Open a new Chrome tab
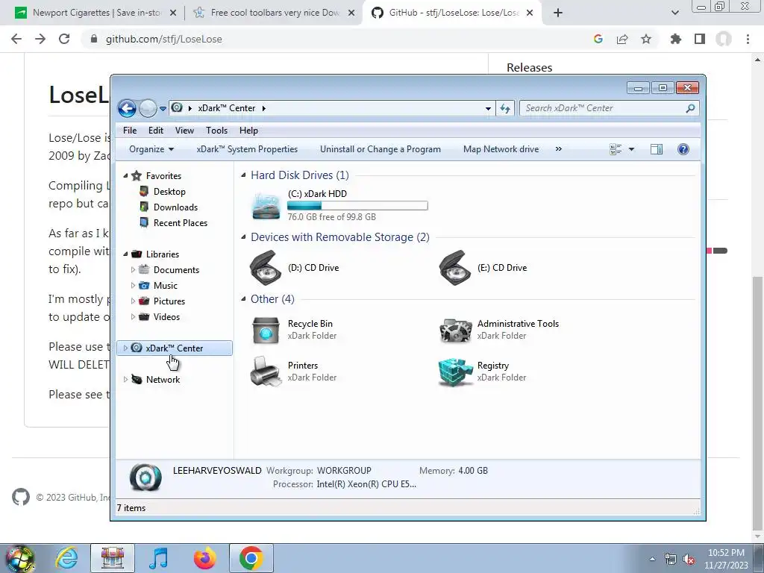Image resolution: width=764 pixels, height=573 pixels. 558,13
